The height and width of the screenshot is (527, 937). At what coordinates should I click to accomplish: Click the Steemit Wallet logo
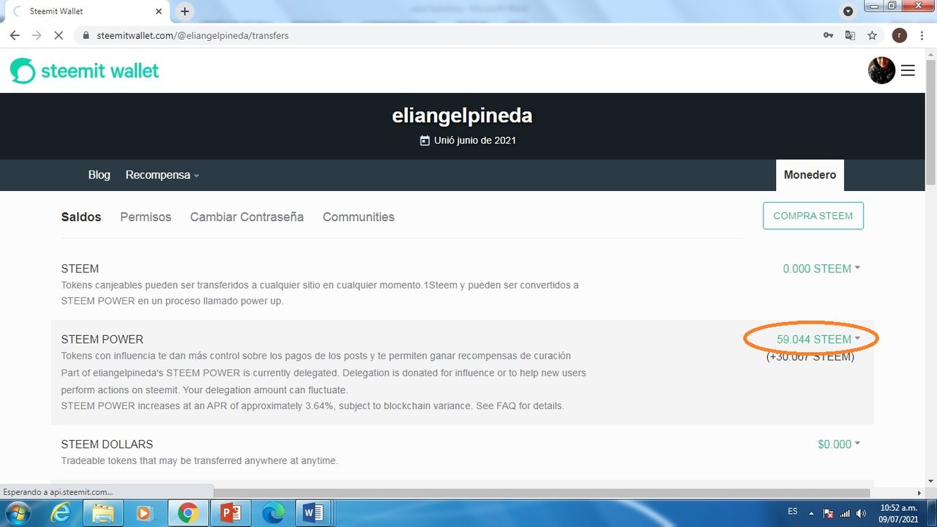(85, 71)
